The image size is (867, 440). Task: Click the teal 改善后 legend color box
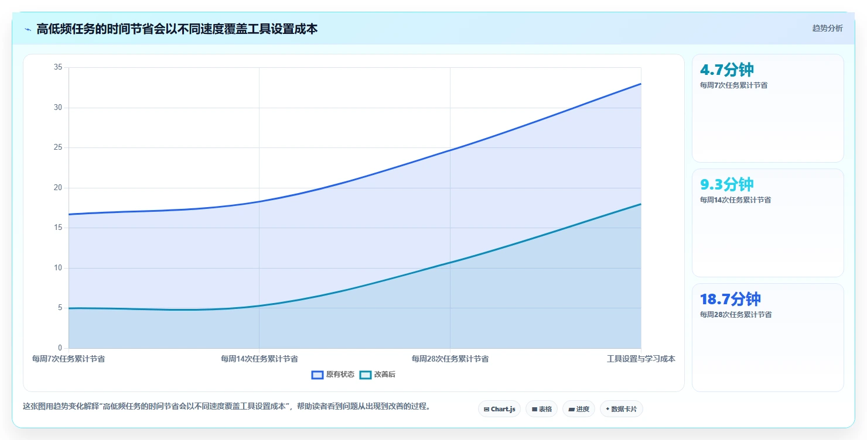coord(365,374)
